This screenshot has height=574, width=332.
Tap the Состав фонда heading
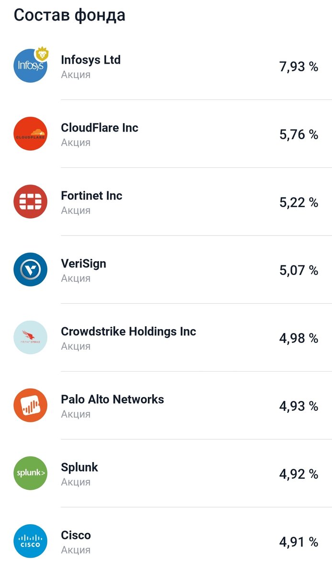(69, 15)
